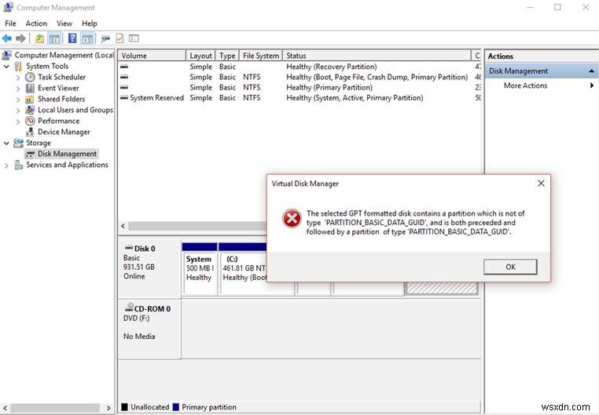Select the System Reserved volume row

click(299, 98)
